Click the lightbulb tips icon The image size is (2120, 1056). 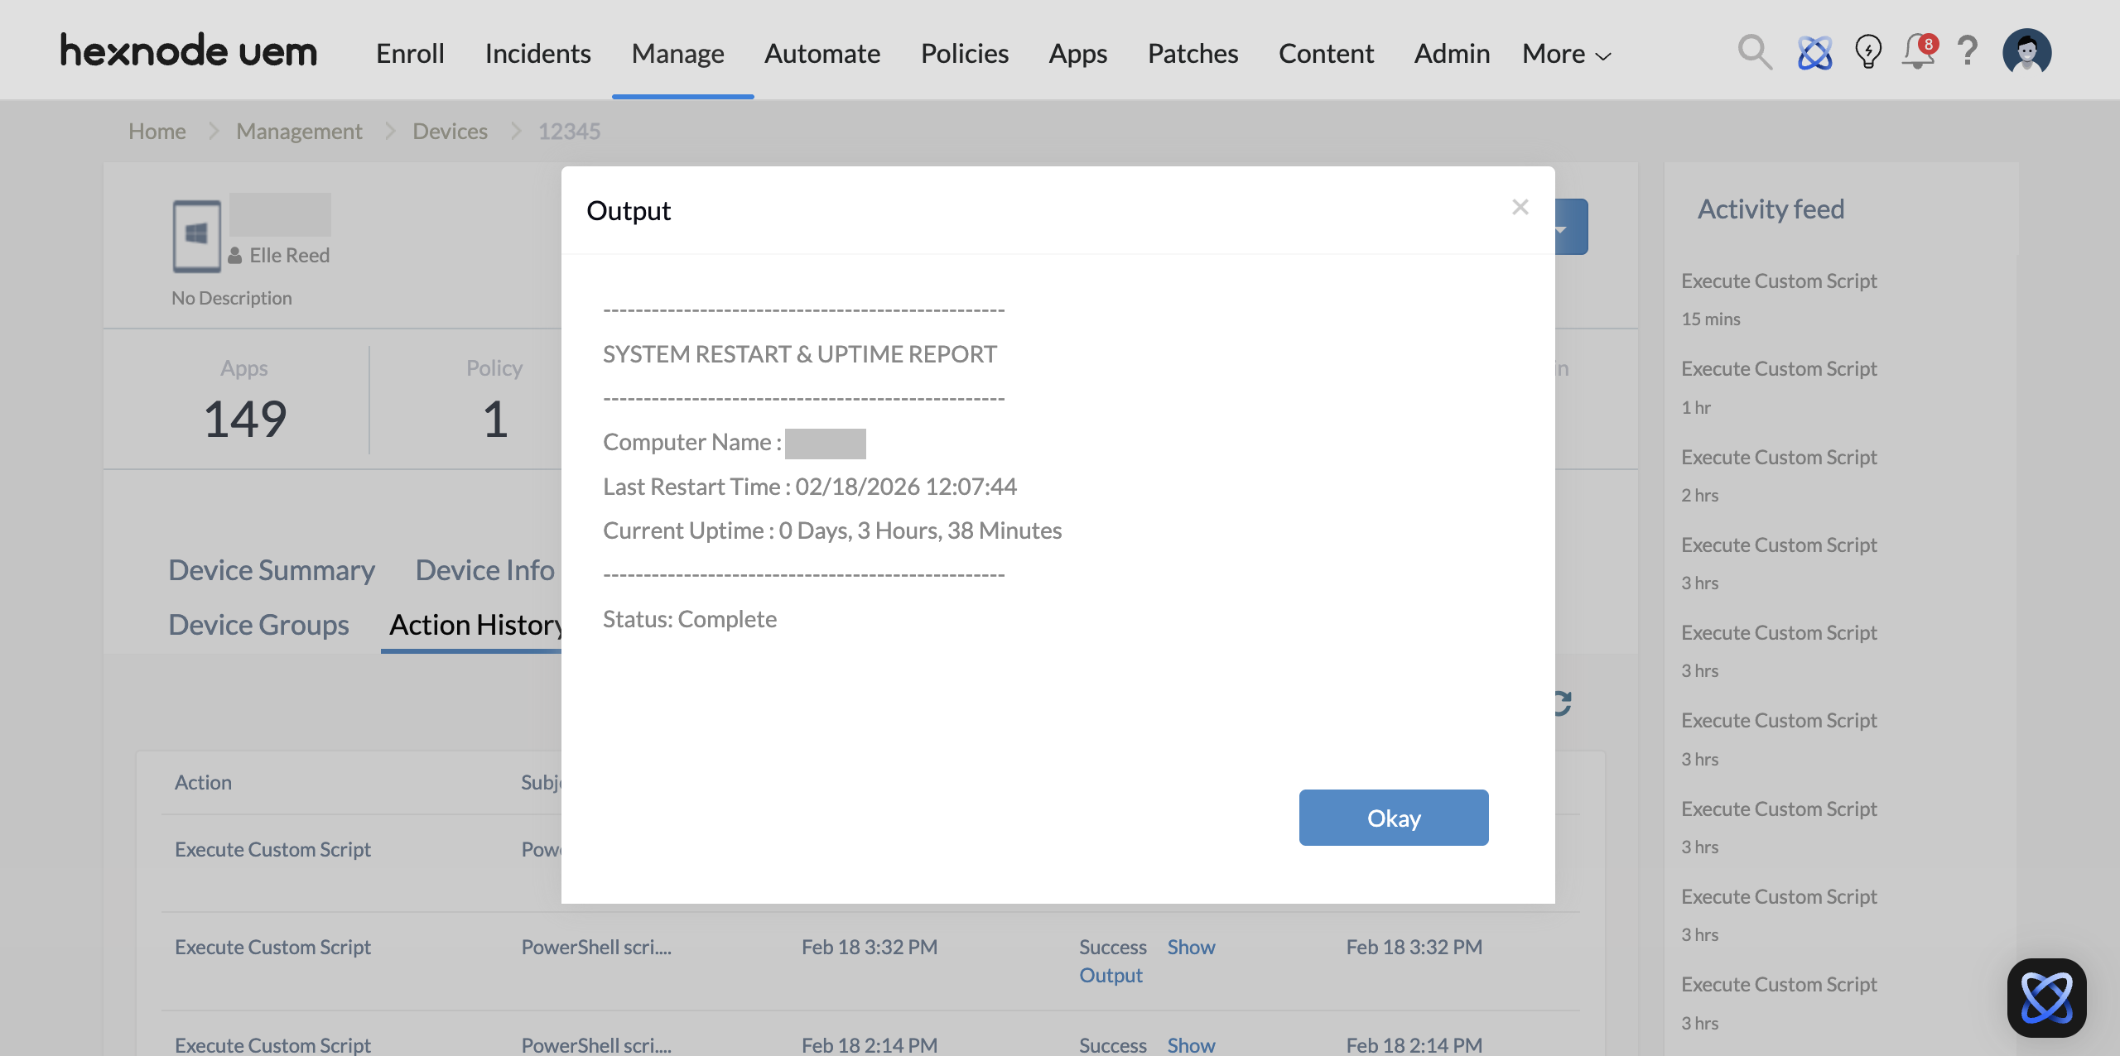pyautogui.click(x=1868, y=53)
